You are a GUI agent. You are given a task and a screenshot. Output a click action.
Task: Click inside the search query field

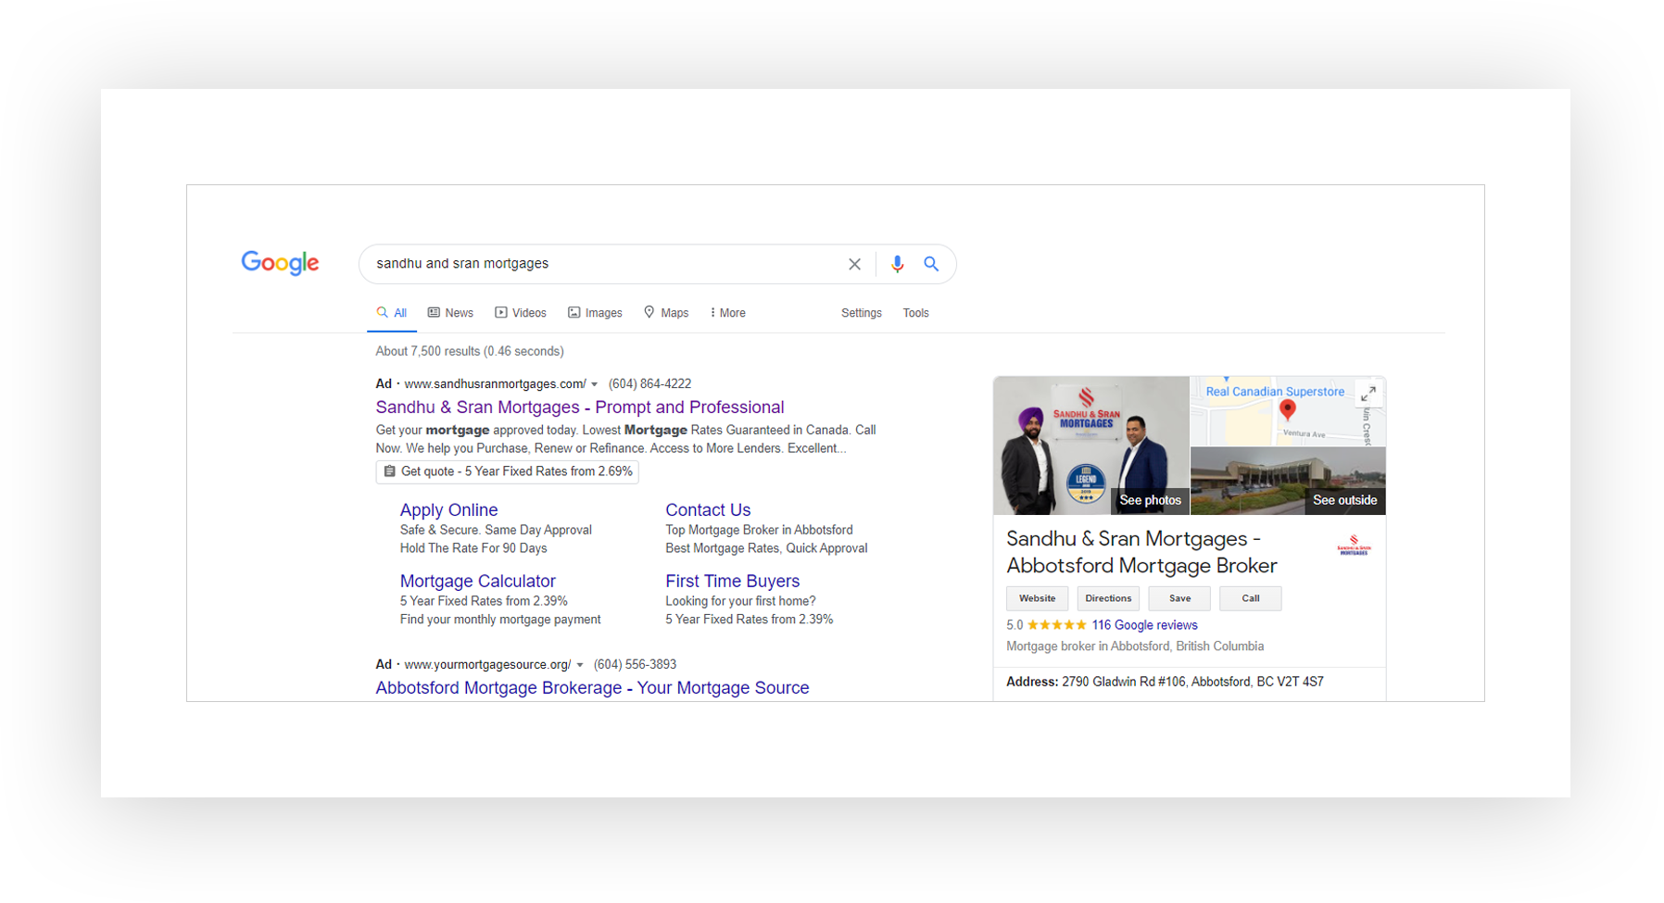tap(602, 264)
